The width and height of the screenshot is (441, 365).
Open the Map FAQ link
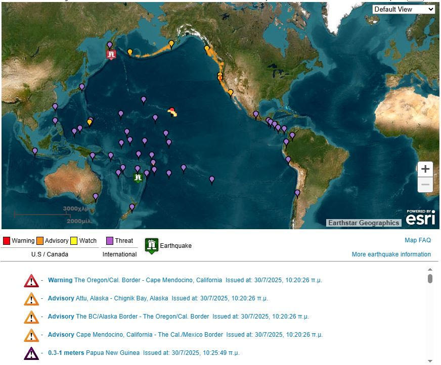[x=417, y=240]
